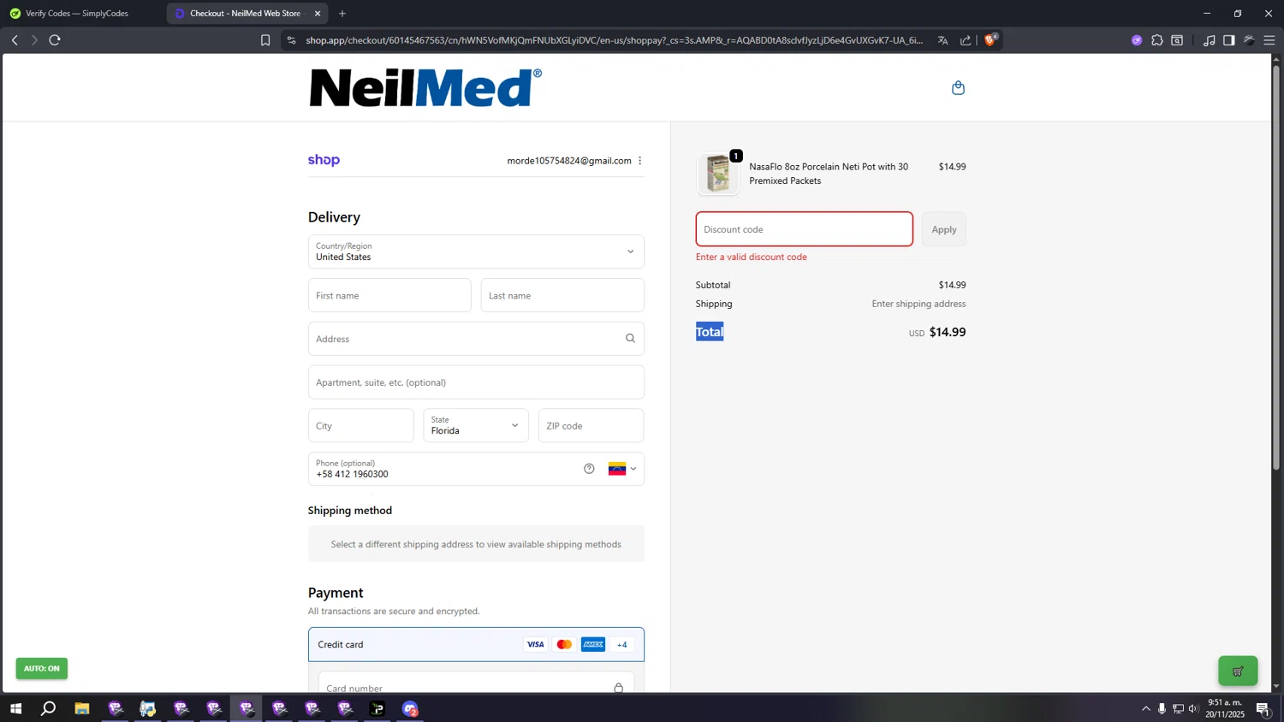Open the Windows notification center icon

(x=1263, y=708)
